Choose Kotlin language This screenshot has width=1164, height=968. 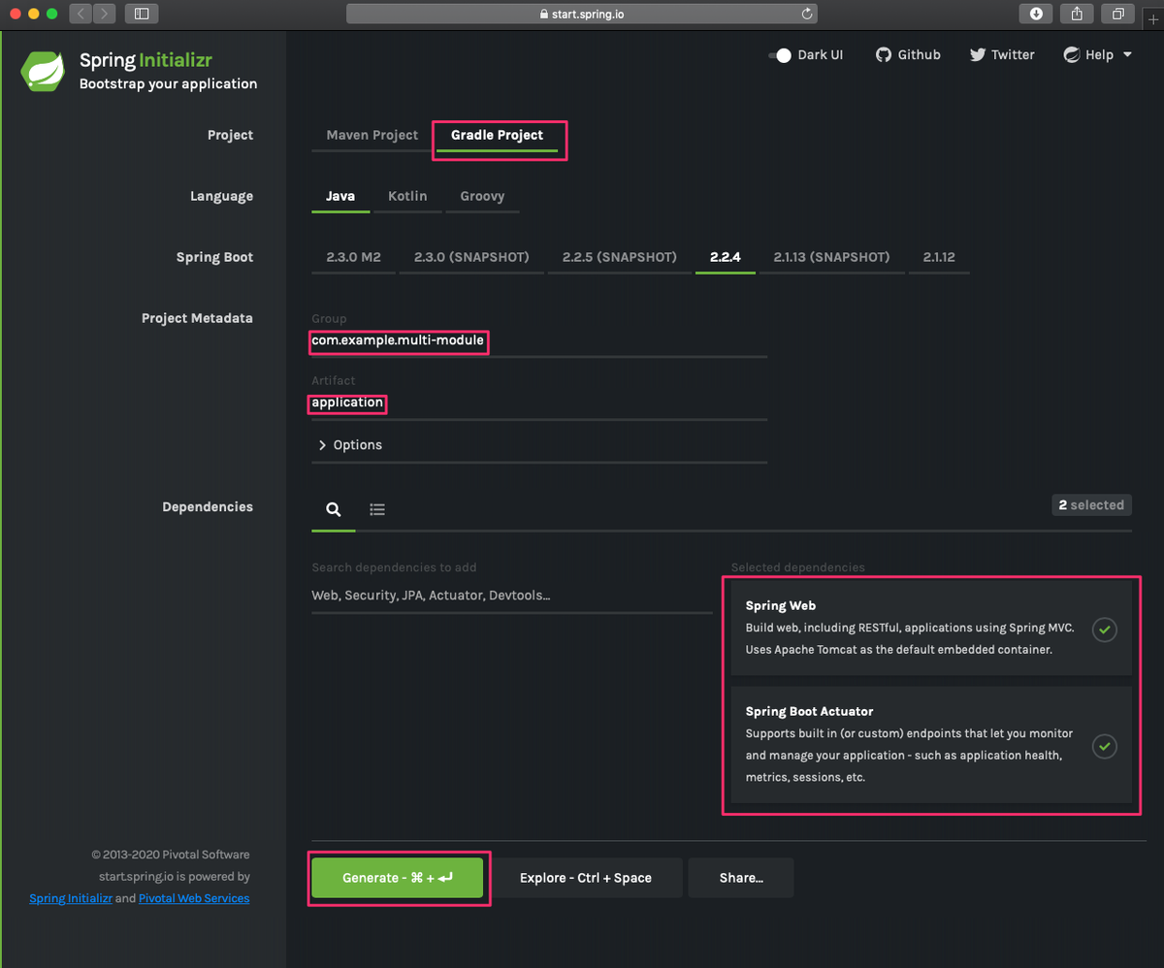click(x=407, y=196)
